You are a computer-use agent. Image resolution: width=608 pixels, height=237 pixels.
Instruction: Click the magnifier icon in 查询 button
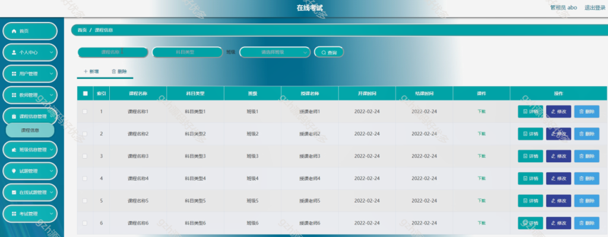click(x=324, y=52)
